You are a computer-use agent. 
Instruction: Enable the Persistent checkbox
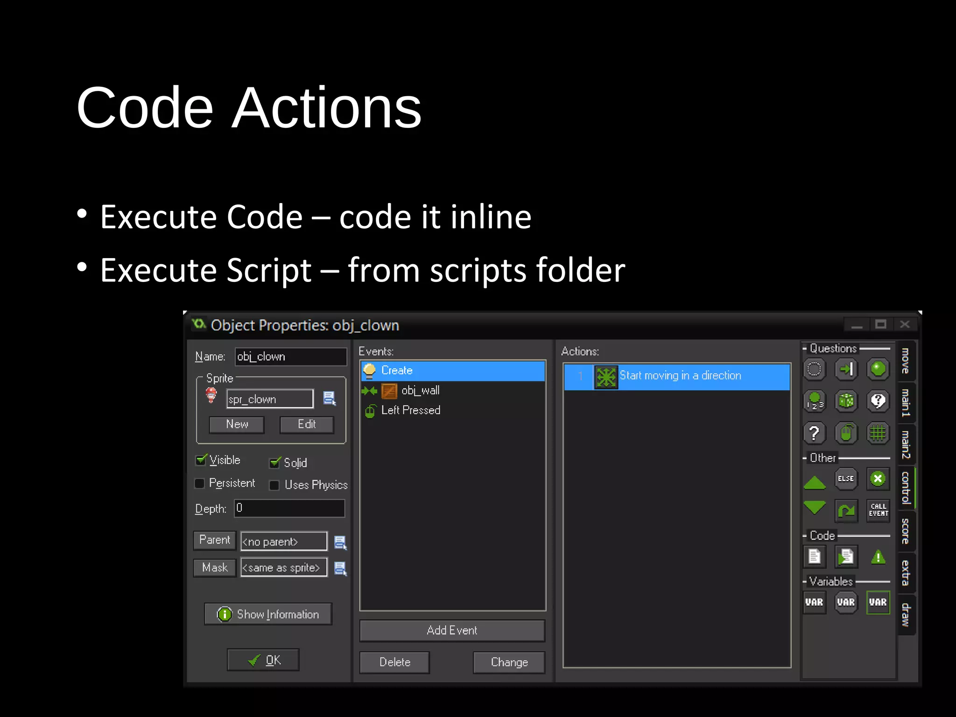[x=200, y=483]
